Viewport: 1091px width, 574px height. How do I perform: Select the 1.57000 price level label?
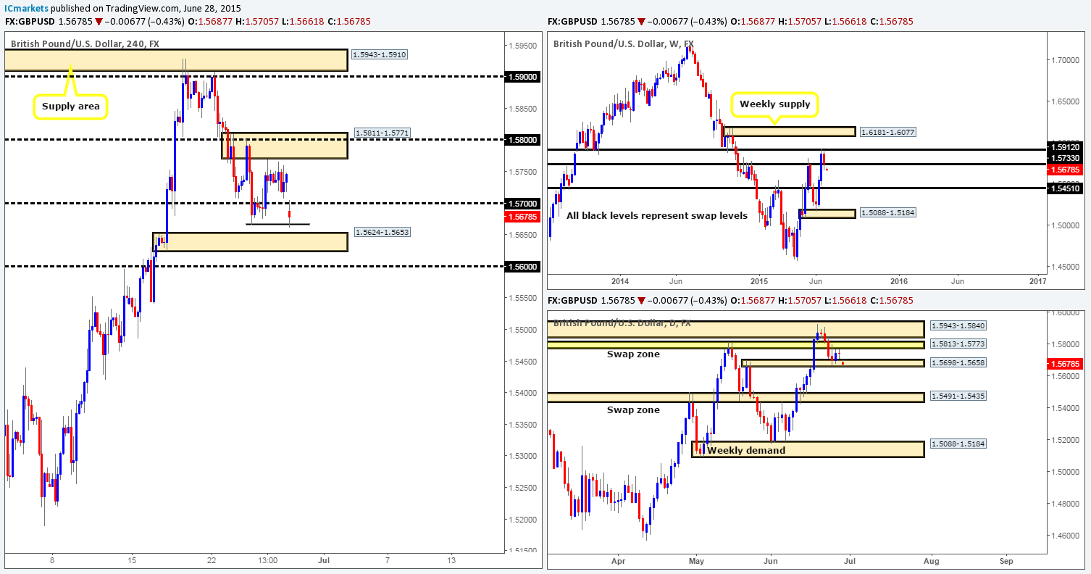click(522, 203)
